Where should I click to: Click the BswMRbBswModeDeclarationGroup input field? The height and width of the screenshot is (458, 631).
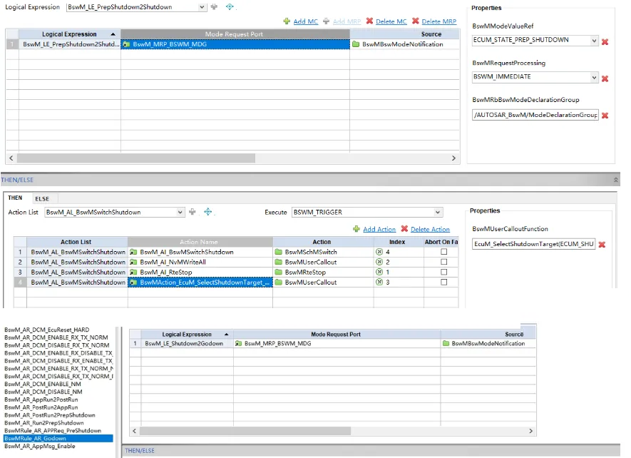point(535,115)
